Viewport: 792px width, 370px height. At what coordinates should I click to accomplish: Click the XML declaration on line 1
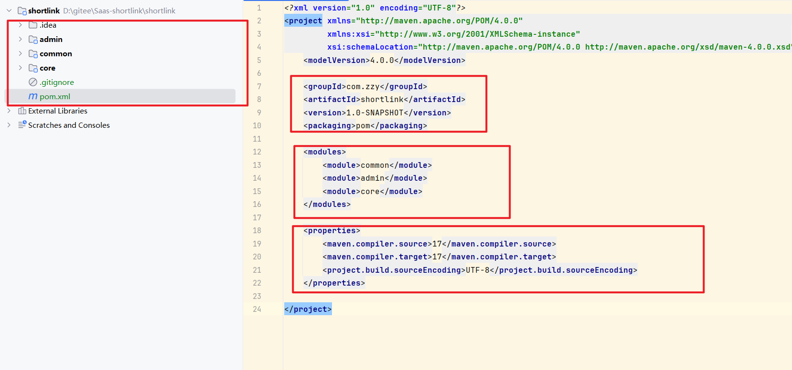(x=375, y=8)
